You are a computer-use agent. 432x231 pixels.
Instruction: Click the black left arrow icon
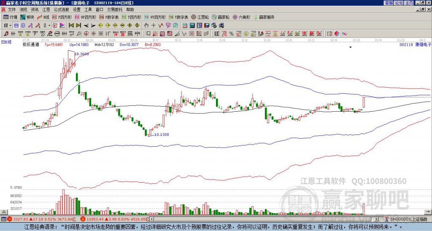(x=86, y=26)
